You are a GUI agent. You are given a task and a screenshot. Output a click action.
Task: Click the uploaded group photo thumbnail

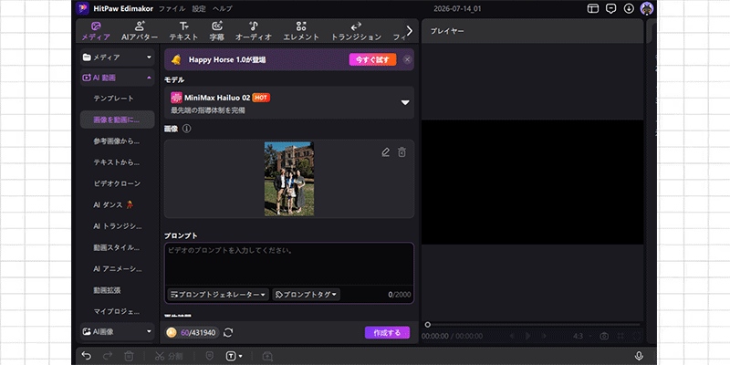pos(289,179)
